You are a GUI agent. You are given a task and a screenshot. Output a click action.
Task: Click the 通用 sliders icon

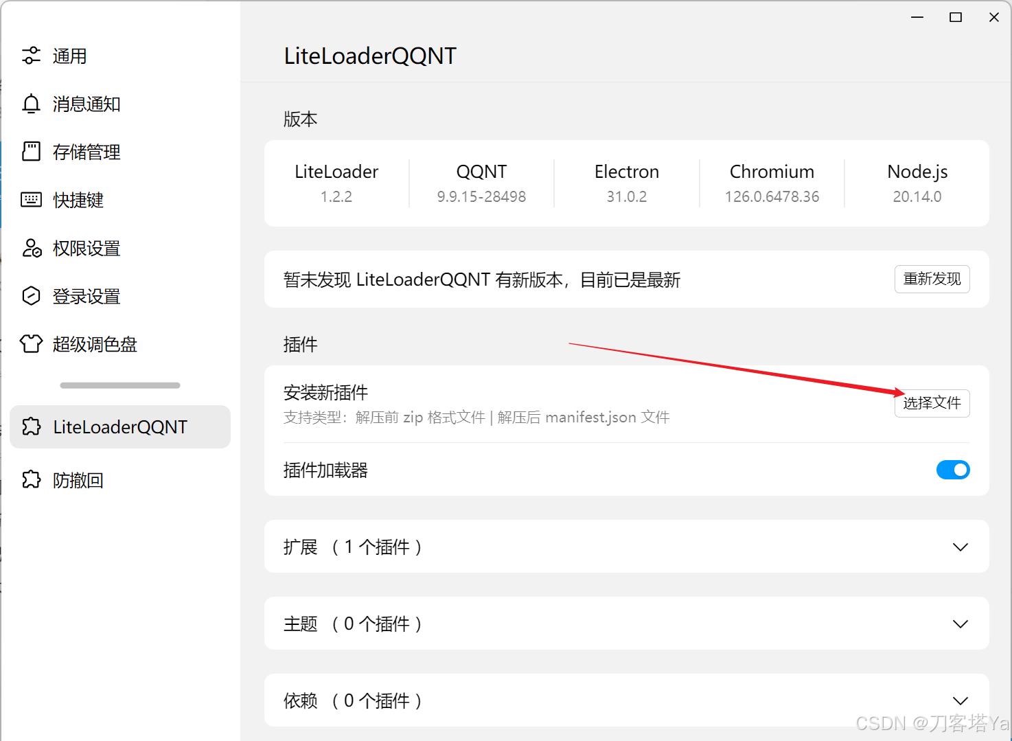(31, 56)
